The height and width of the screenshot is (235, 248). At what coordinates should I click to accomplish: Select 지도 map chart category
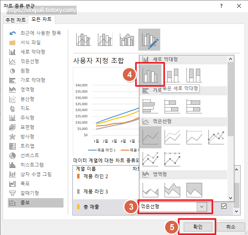pyautogui.click(x=36, y=108)
